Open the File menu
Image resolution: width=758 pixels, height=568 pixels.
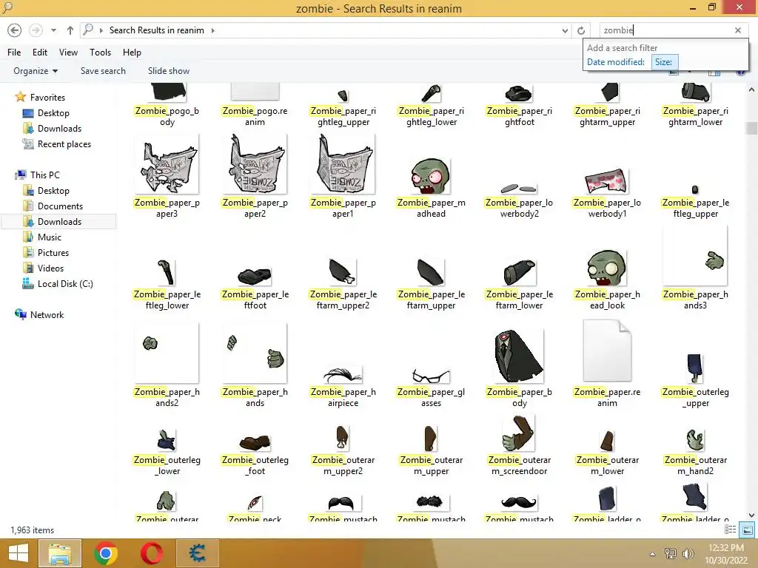pos(14,53)
